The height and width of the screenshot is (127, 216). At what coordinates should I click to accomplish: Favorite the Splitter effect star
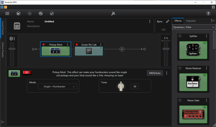180,36
